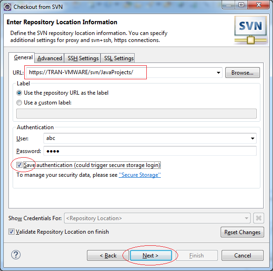Open the Secure Storage link

[140, 175]
